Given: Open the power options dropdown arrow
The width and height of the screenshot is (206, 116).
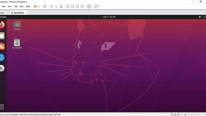Looking at the screenshot, I should [x=39, y=6].
